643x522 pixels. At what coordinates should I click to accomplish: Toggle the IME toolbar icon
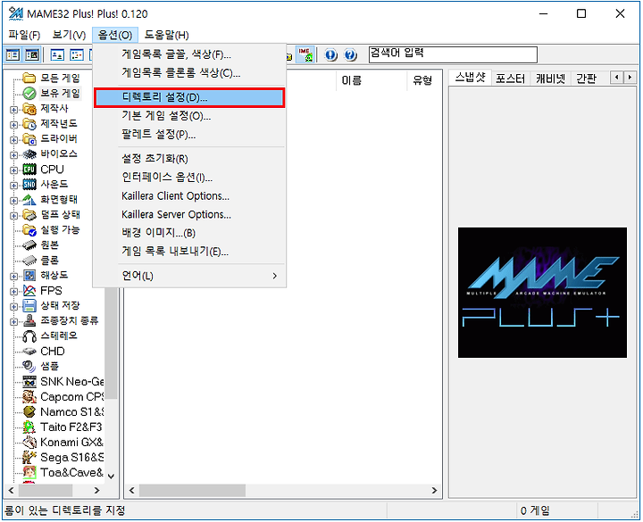point(305,54)
